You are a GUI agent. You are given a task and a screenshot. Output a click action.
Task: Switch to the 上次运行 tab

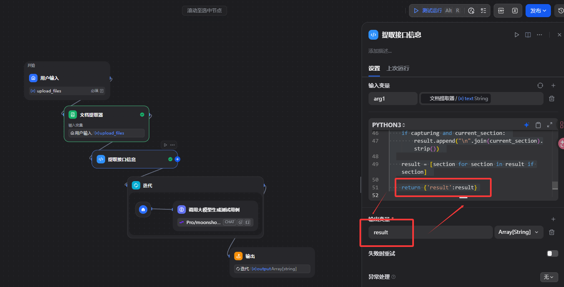click(398, 68)
